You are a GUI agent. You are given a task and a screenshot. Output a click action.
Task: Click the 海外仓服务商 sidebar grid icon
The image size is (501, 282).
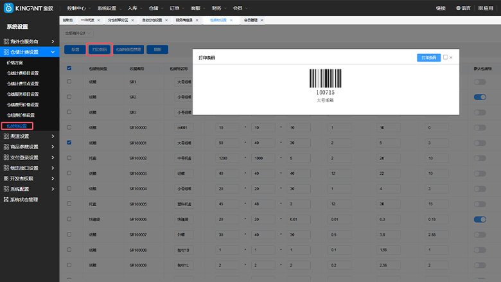tap(6, 42)
